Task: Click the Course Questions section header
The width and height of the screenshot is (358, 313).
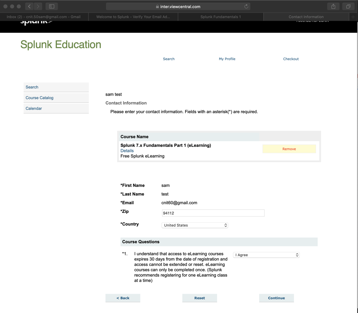Action: (x=219, y=242)
